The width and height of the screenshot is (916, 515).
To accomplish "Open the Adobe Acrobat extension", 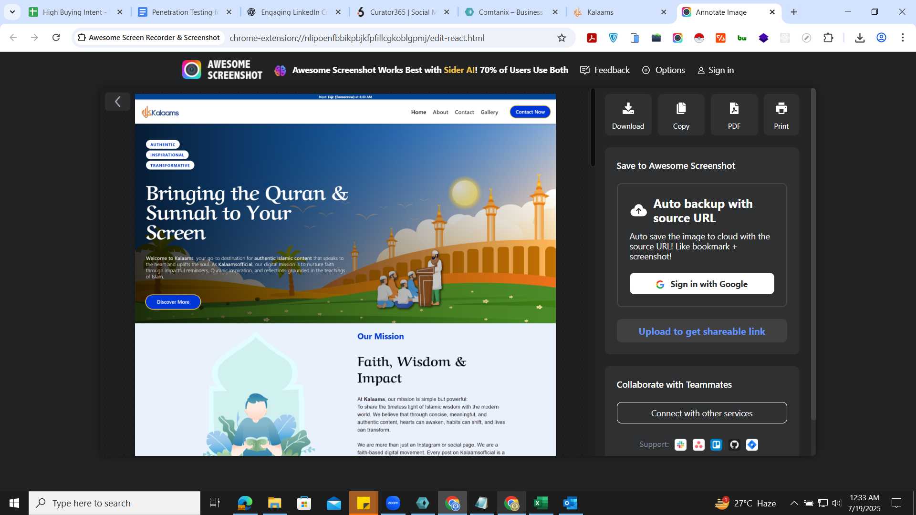I will tap(592, 38).
